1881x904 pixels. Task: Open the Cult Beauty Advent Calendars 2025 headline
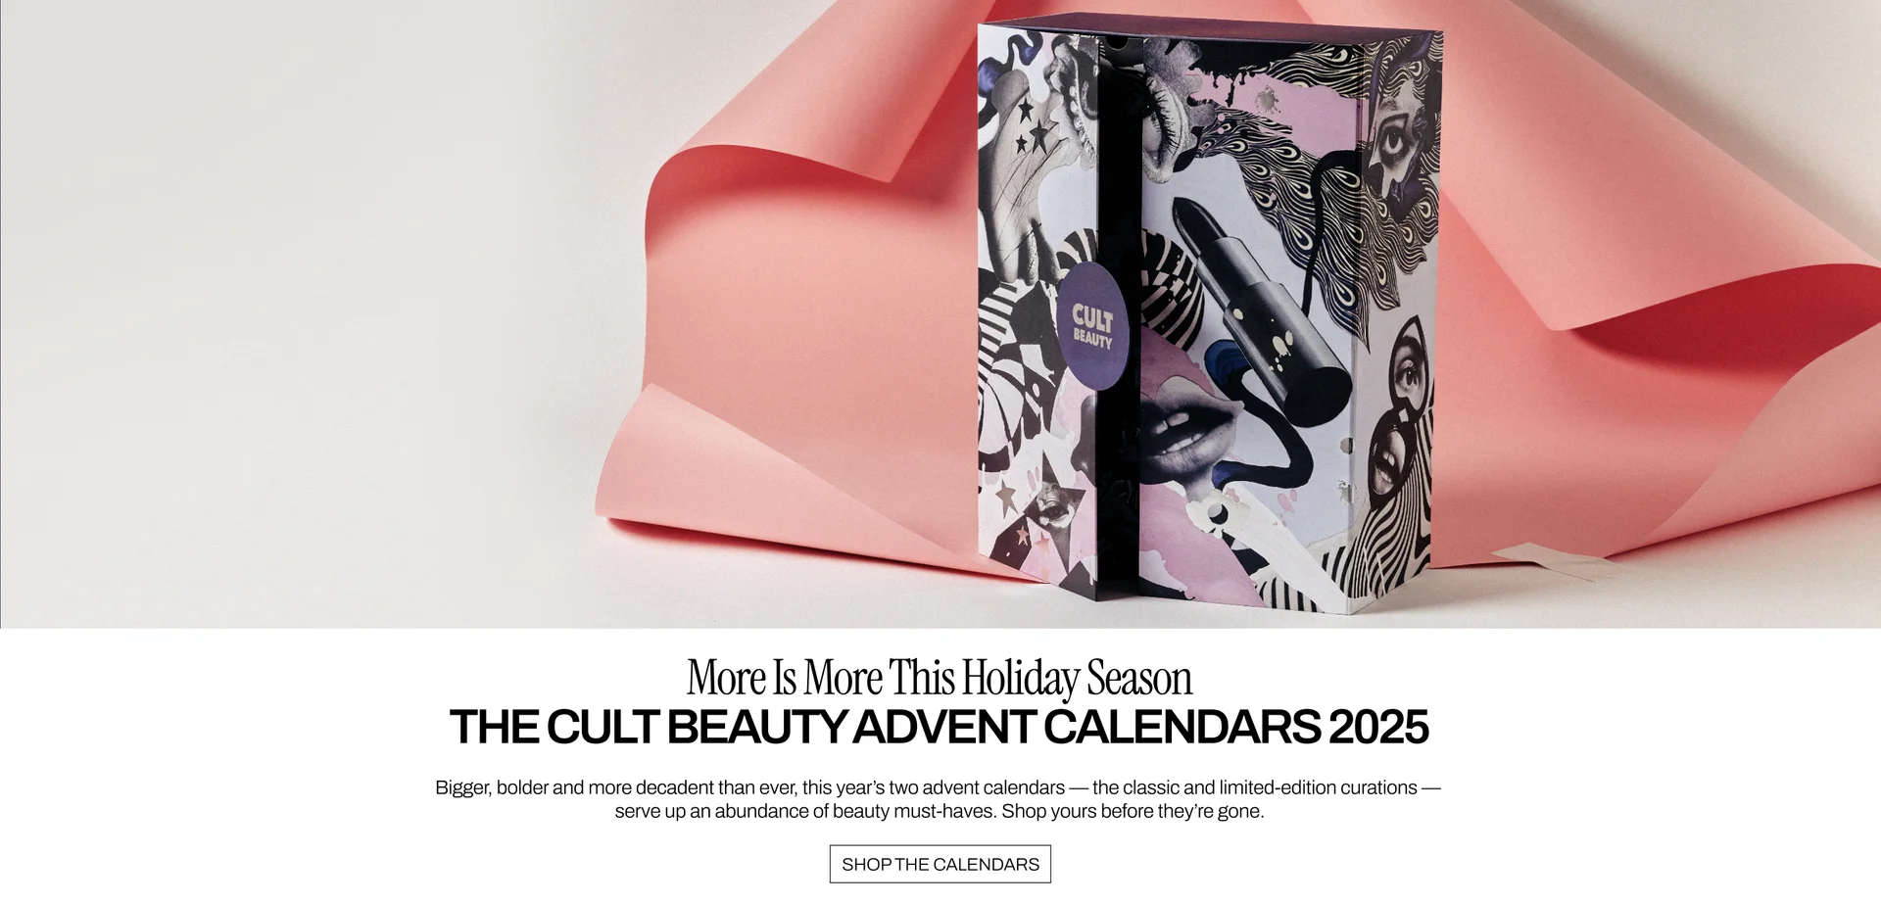tap(939, 728)
